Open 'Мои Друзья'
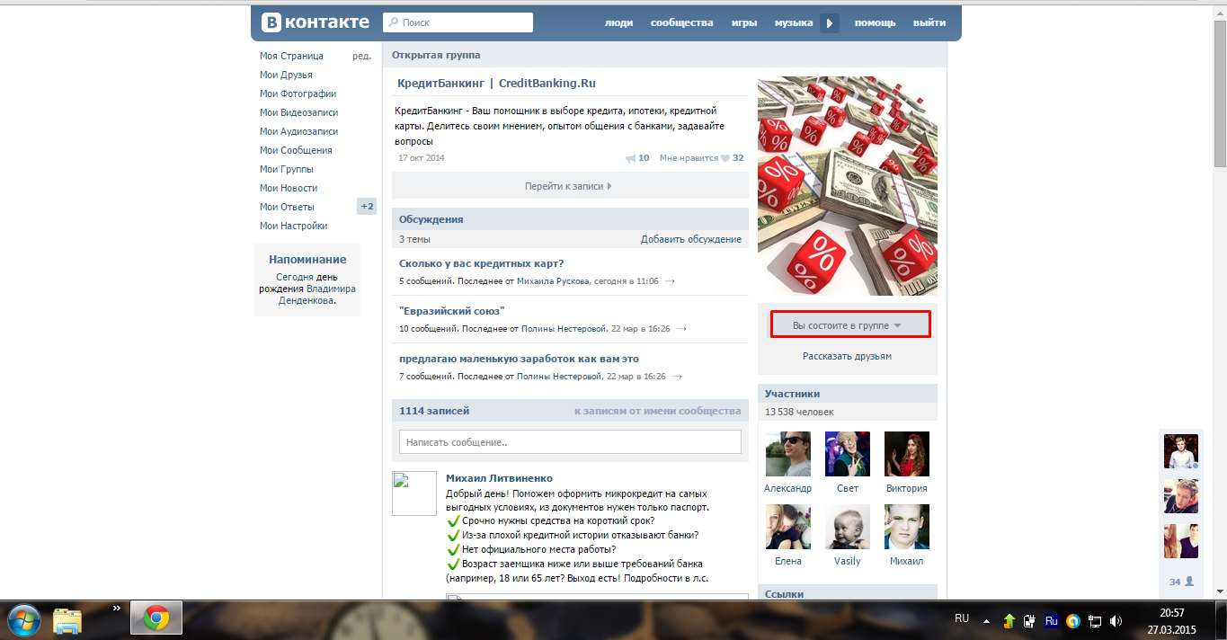This screenshot has width=1227, height=640. [286, 75]
